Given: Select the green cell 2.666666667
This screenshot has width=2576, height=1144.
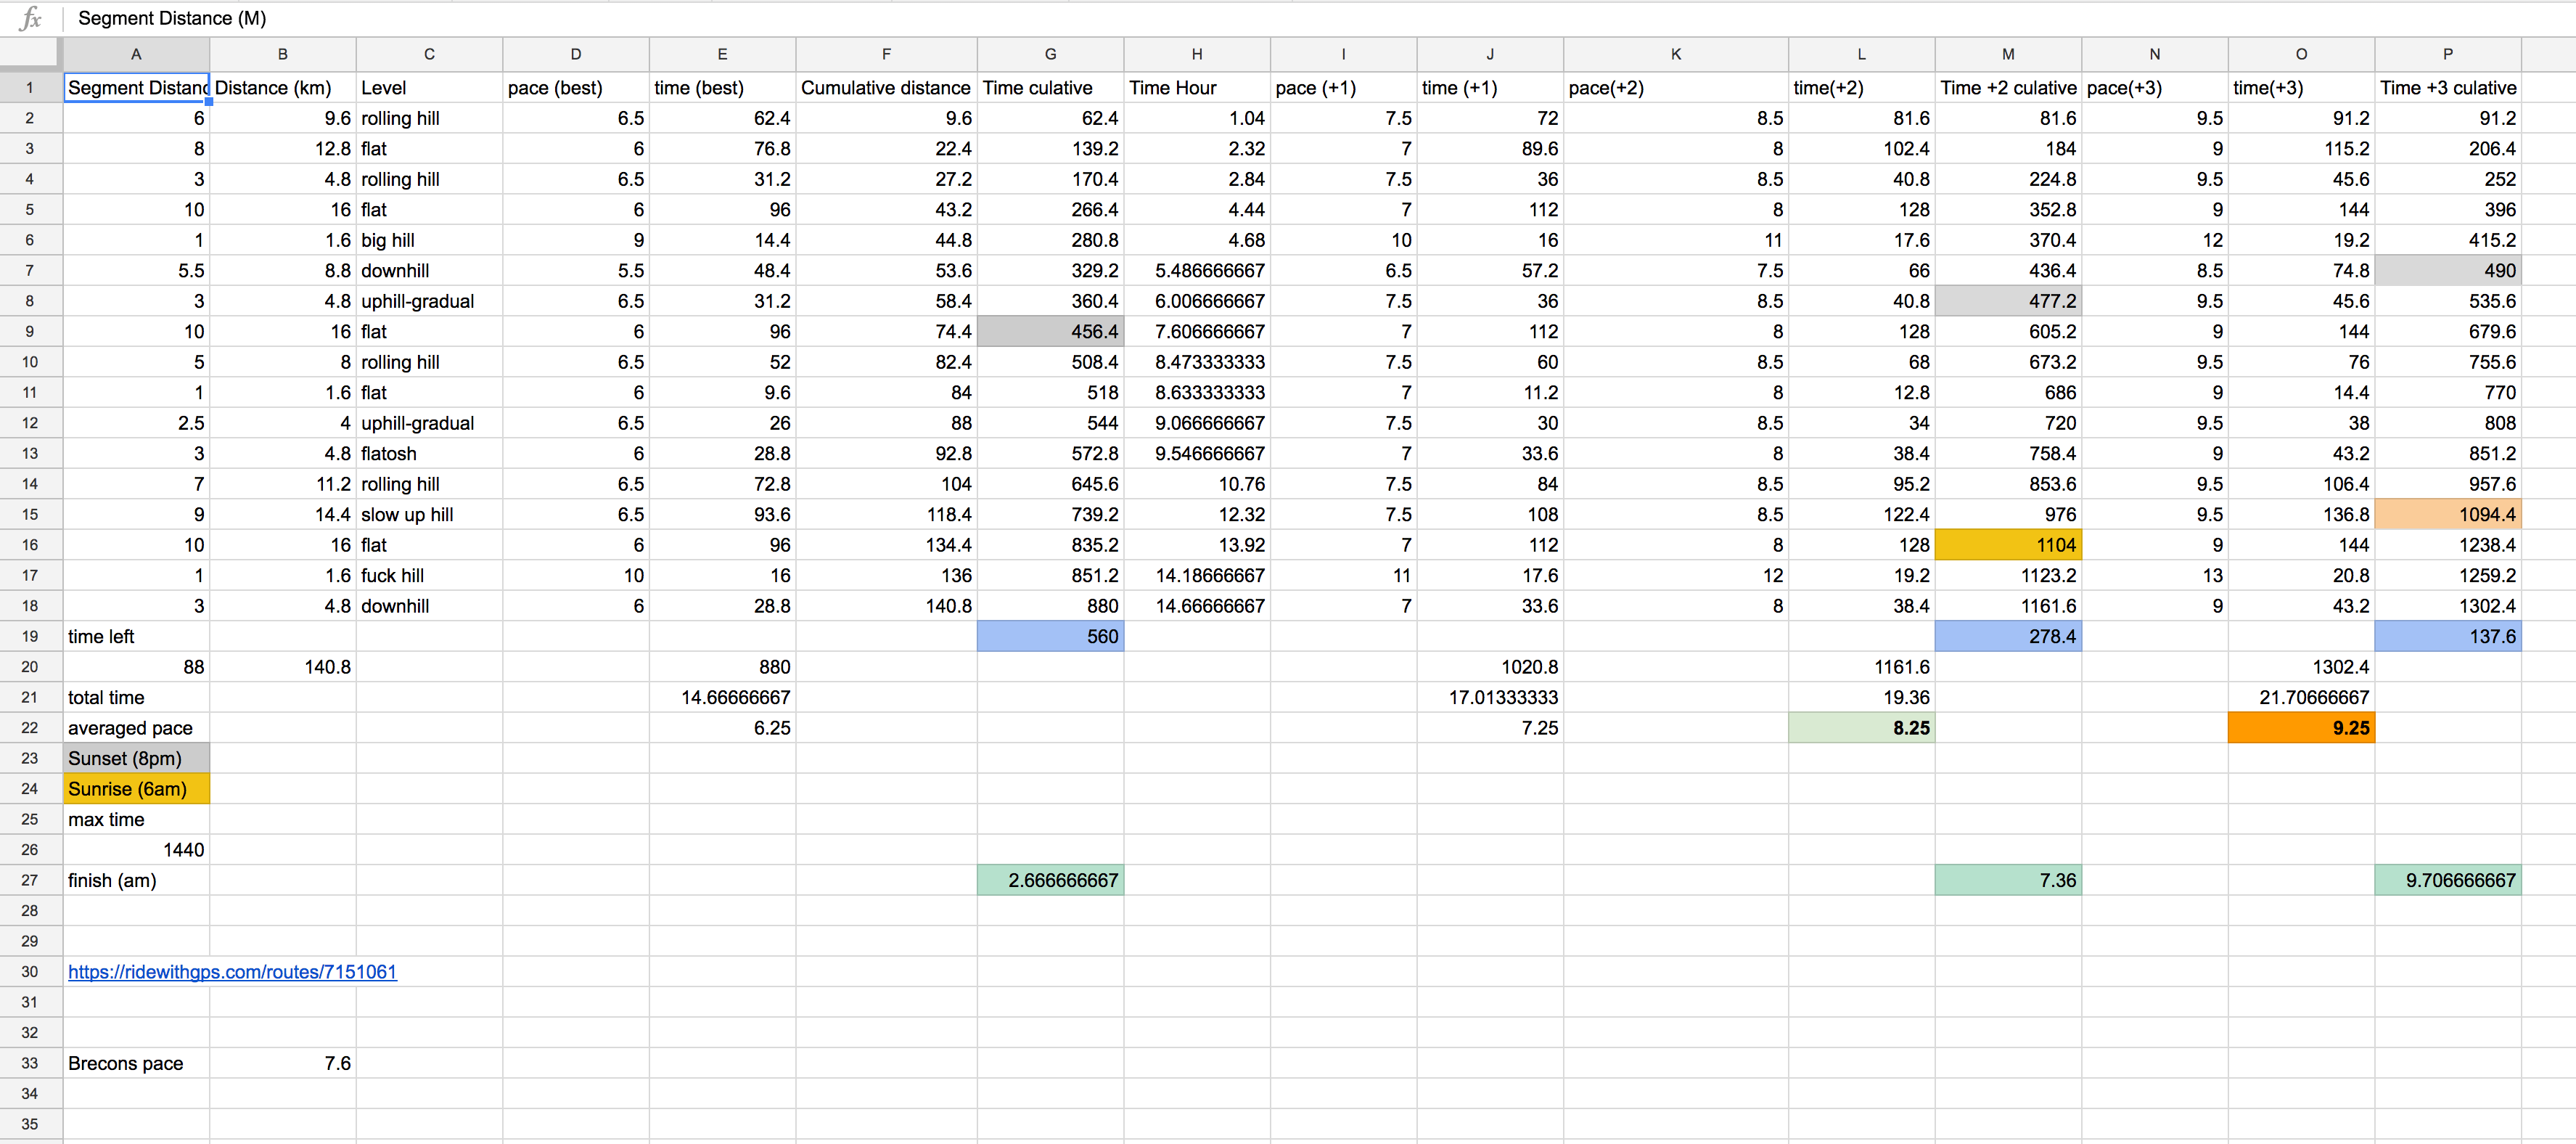Looking at the screenshot, I should click(x=1050, y=881).
